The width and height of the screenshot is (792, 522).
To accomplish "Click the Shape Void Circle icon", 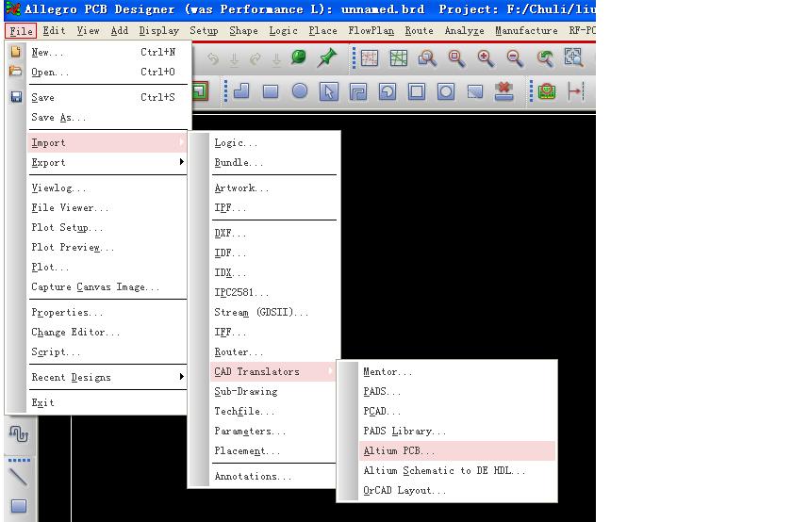I will click(x=445, y=91).
